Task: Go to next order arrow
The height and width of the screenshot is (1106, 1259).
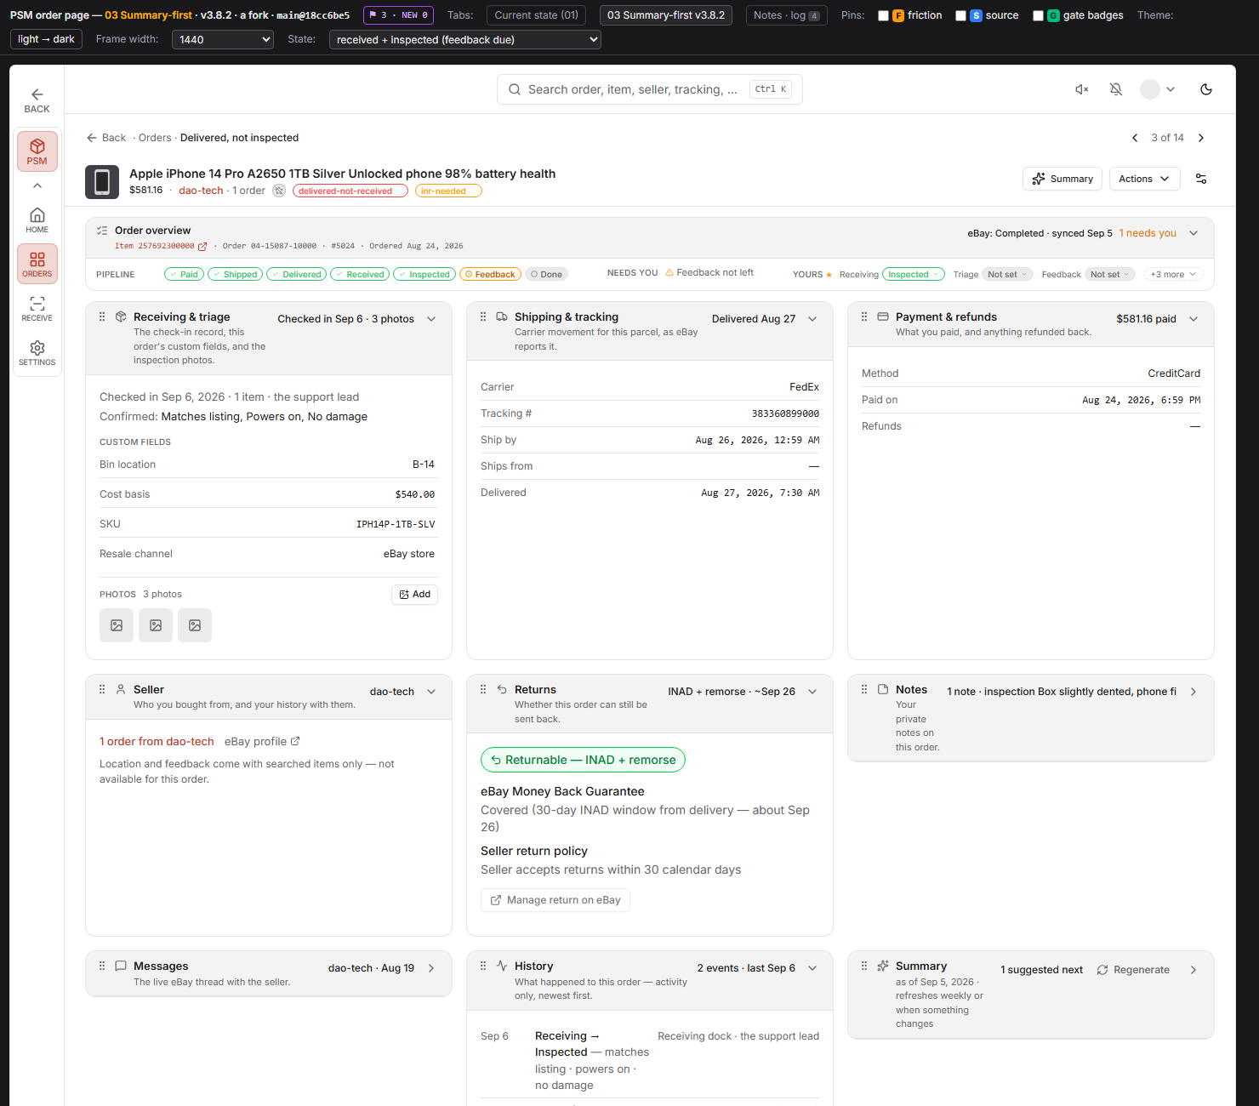Action: point(1201,138)
